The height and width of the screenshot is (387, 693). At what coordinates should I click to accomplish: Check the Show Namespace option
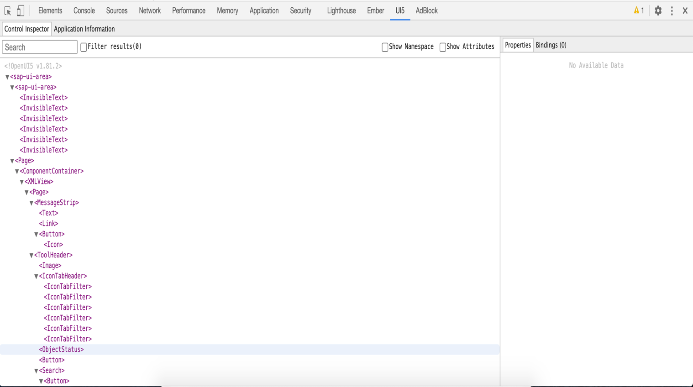(x=384, y=47)
